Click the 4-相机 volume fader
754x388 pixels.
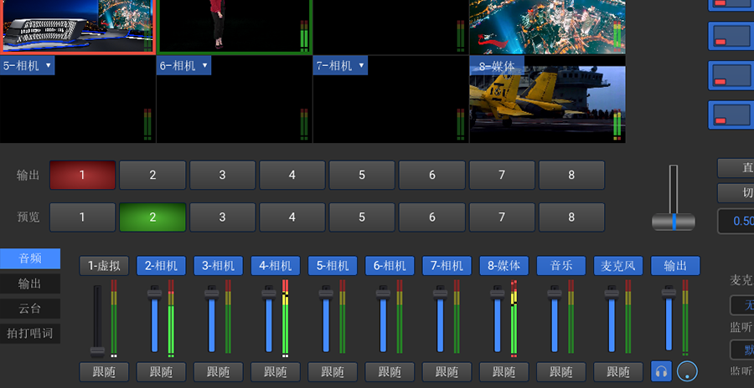click(x=268, y=292)
